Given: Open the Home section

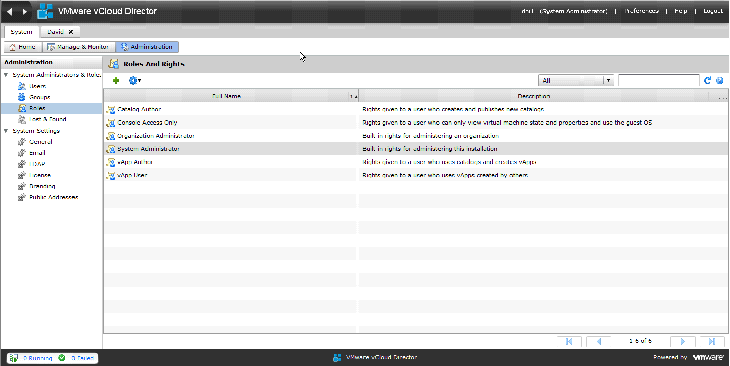Looking at the screenshot, I should (x=22, y=47).
